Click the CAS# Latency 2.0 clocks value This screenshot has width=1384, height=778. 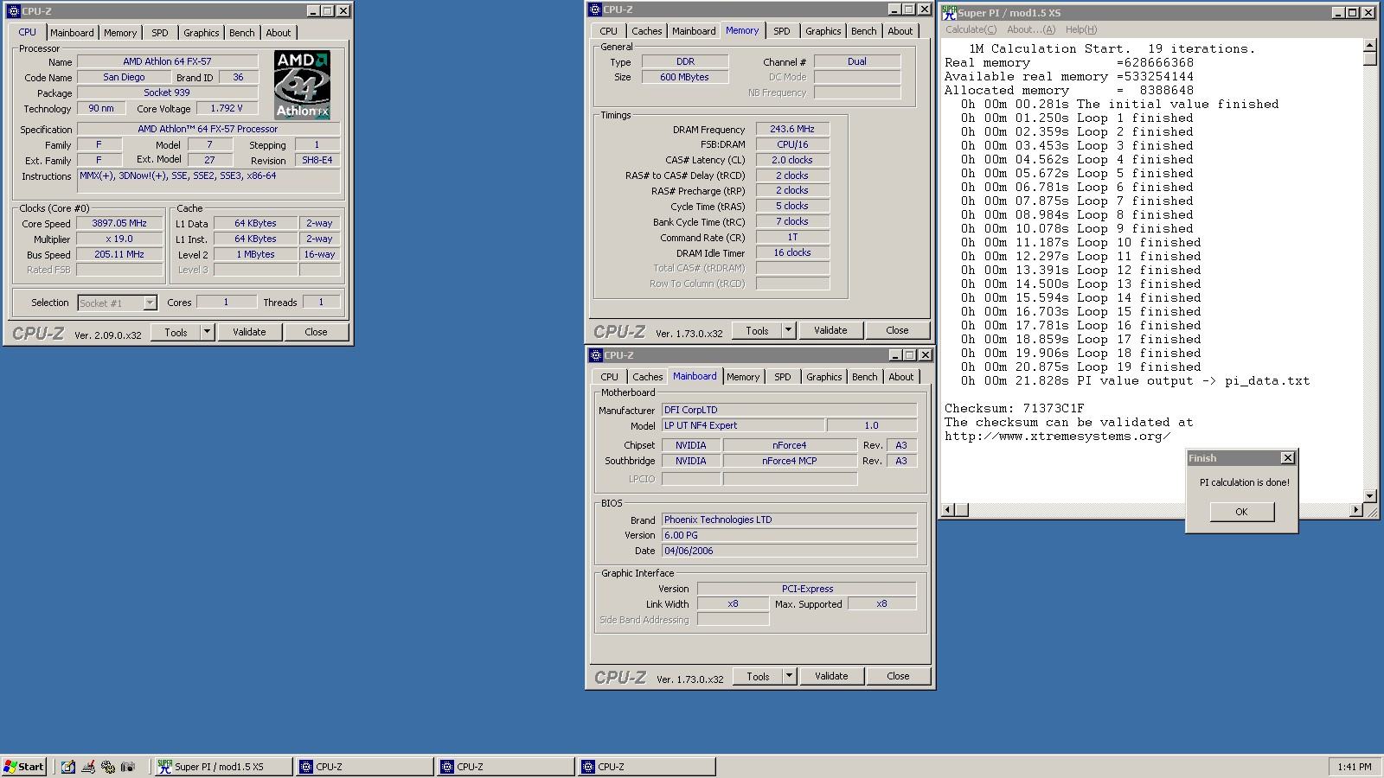[x=792, y=160]
